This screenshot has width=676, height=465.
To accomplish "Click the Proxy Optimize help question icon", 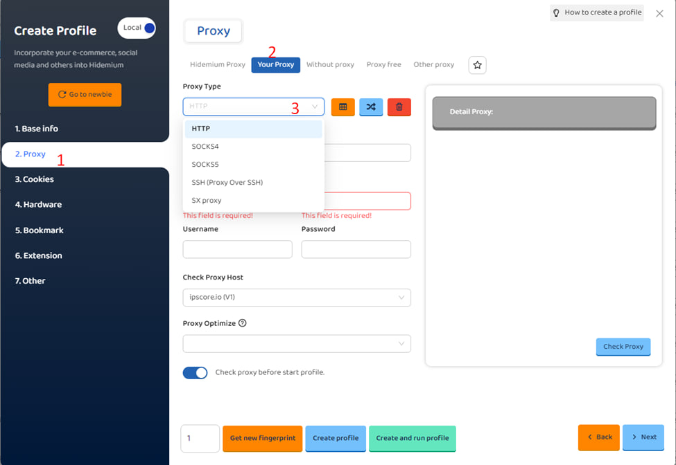I will tap(242, 323).
